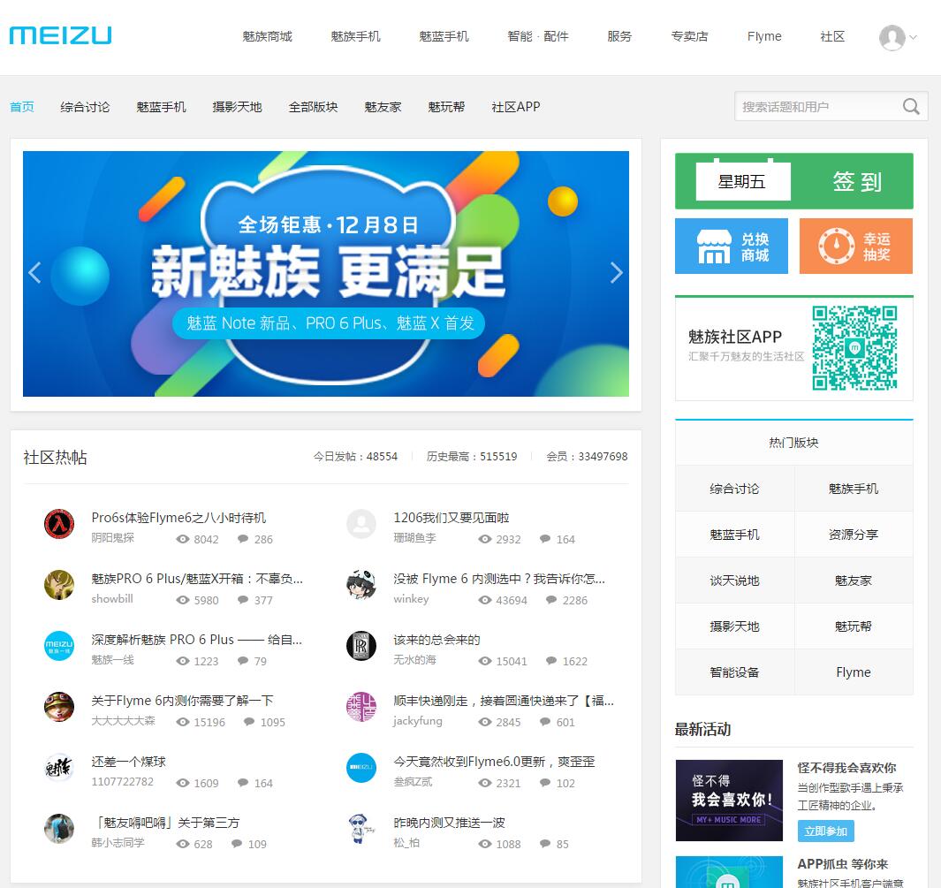Select the 摄影天地 sub-nav tab
The image size is (941, 888).
237,107
